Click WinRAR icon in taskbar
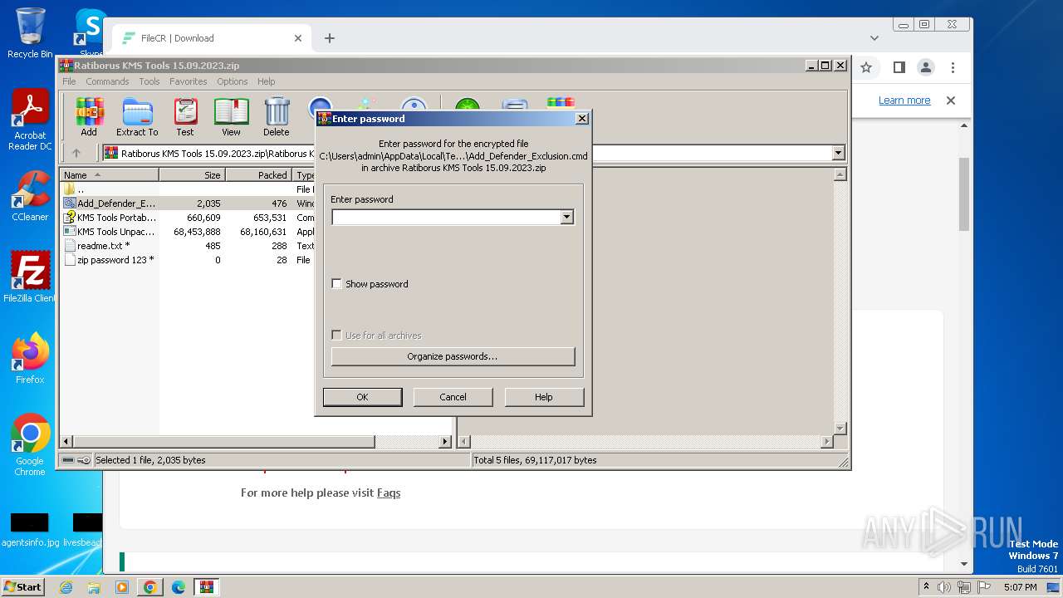Screen dimensions: 1063x598 206,587
